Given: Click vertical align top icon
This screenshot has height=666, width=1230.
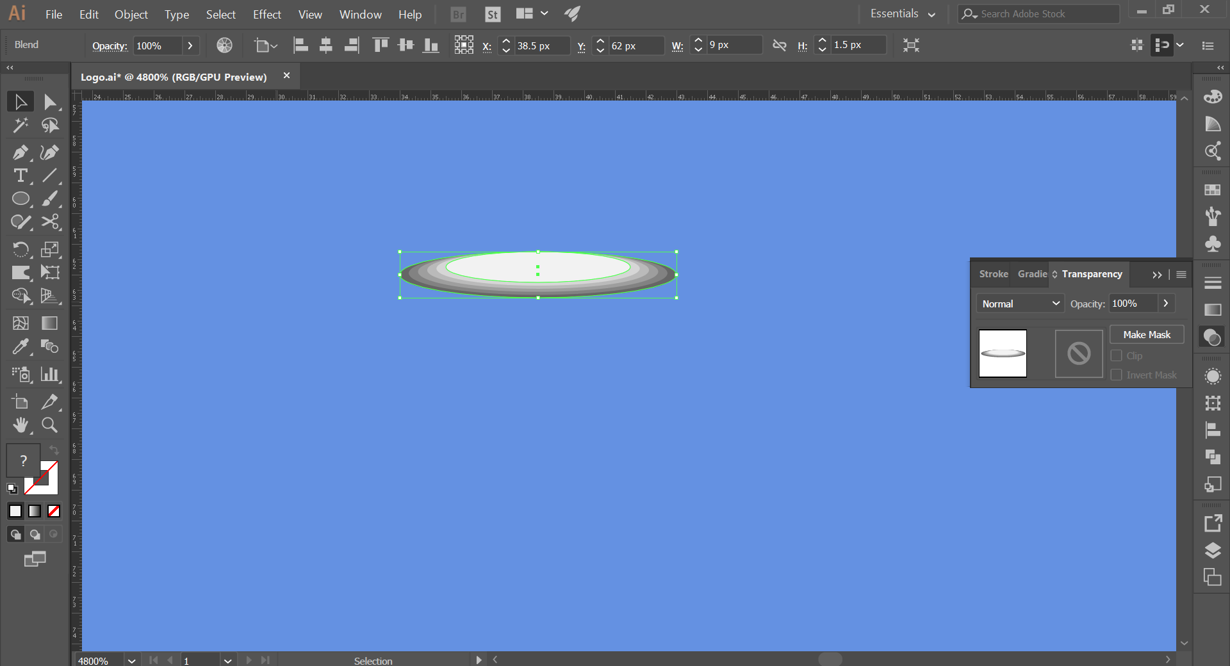Looking at the screenshot, I should coord(381,45).
